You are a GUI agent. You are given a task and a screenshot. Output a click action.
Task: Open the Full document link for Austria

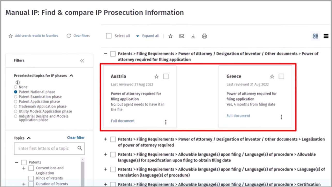coord(123,121)
